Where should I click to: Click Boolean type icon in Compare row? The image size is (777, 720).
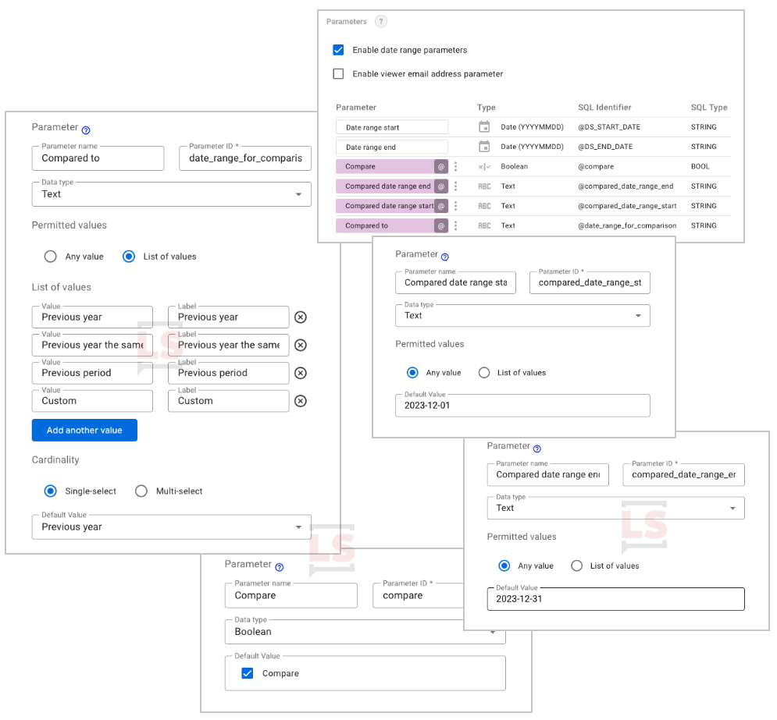click(484, 167)
